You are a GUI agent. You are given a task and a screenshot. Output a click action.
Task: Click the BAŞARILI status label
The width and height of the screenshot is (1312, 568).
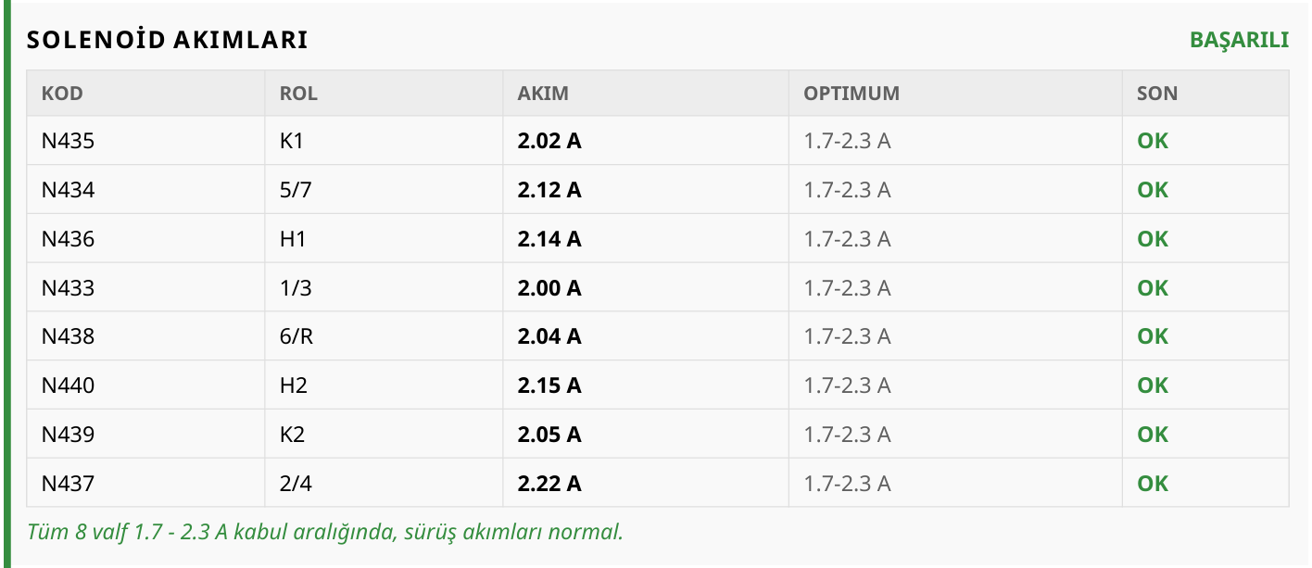1239,40
